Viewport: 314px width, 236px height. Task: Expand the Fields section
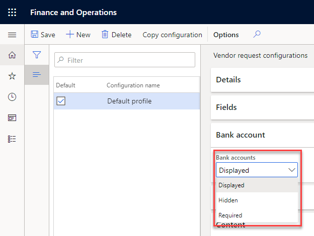point(262,107)
